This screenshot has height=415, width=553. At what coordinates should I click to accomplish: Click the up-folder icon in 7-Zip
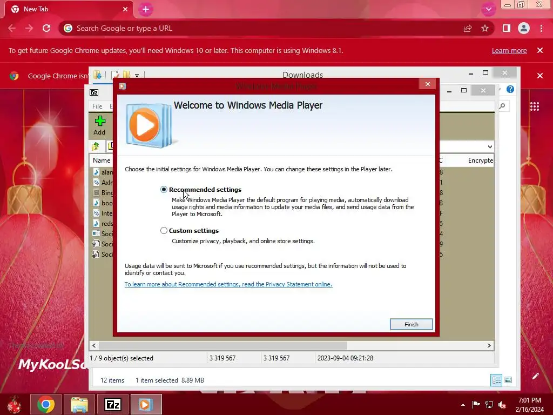coord(95,146)
